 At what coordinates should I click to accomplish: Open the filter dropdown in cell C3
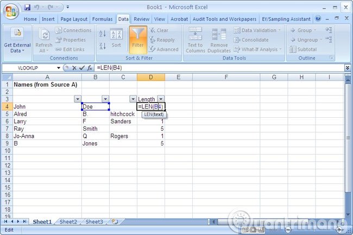click(x=133, y=99)
